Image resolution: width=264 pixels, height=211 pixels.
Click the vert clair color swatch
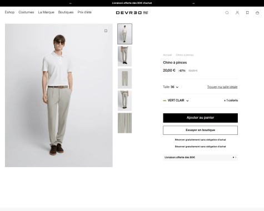click(165, 101)
